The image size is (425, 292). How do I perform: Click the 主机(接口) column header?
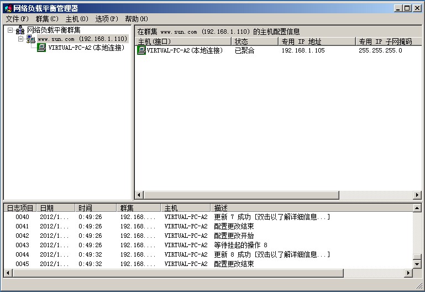pos(184,41)
